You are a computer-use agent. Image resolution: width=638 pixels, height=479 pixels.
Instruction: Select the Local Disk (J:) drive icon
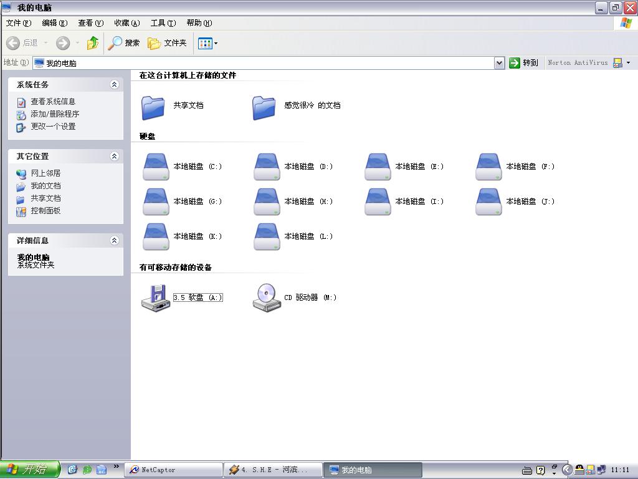[x=488, y=201]
